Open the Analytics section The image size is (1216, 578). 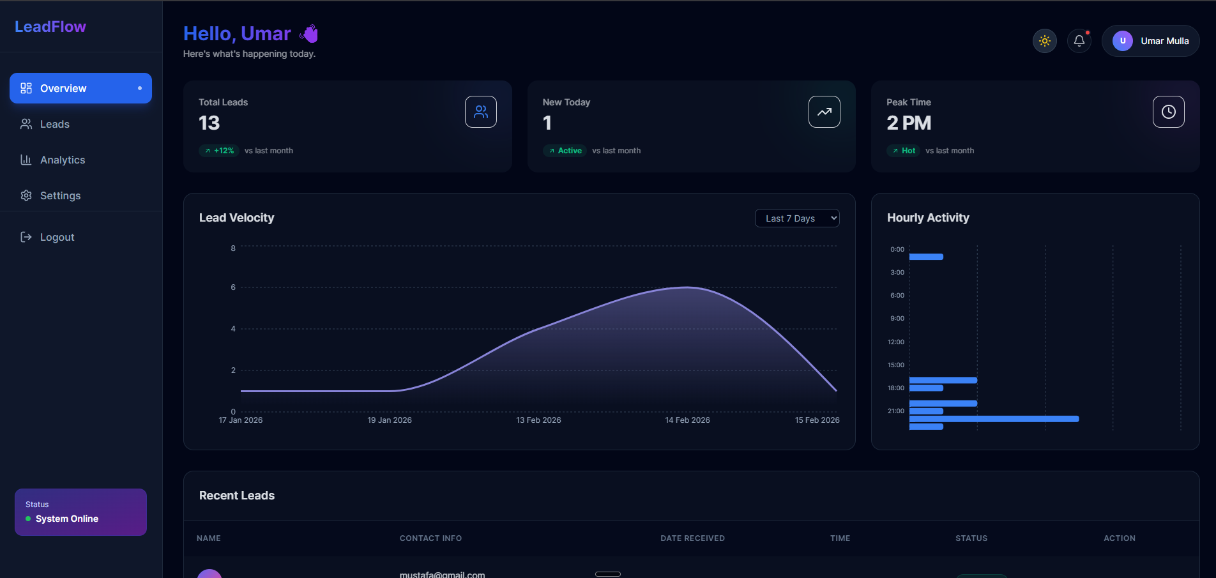pos(80,160)
